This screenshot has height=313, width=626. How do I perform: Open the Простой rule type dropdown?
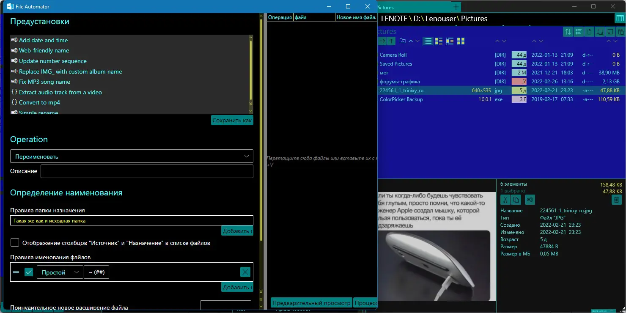[60, 272]
